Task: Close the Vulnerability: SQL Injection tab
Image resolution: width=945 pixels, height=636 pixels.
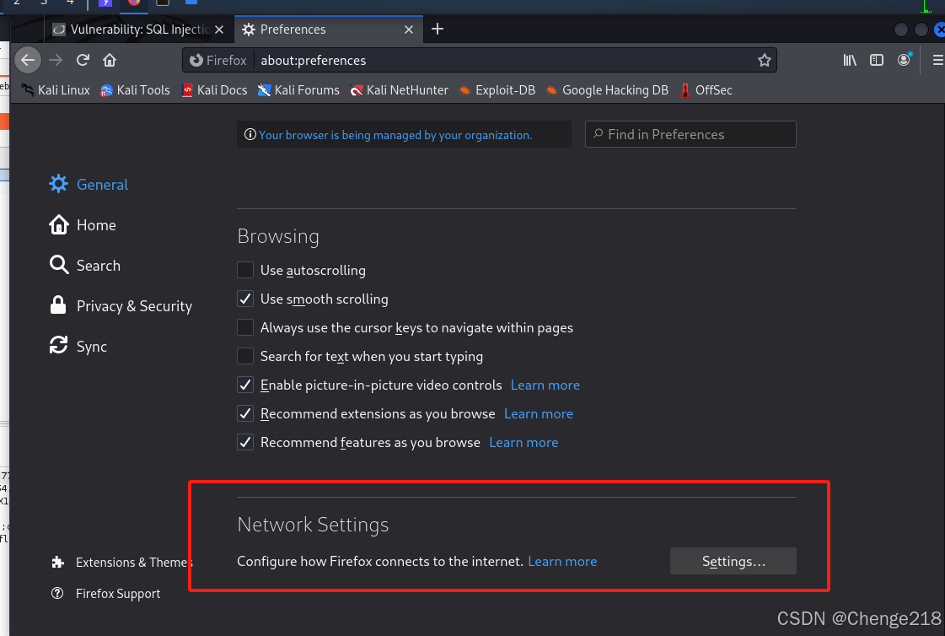Action: pos(219,30)
